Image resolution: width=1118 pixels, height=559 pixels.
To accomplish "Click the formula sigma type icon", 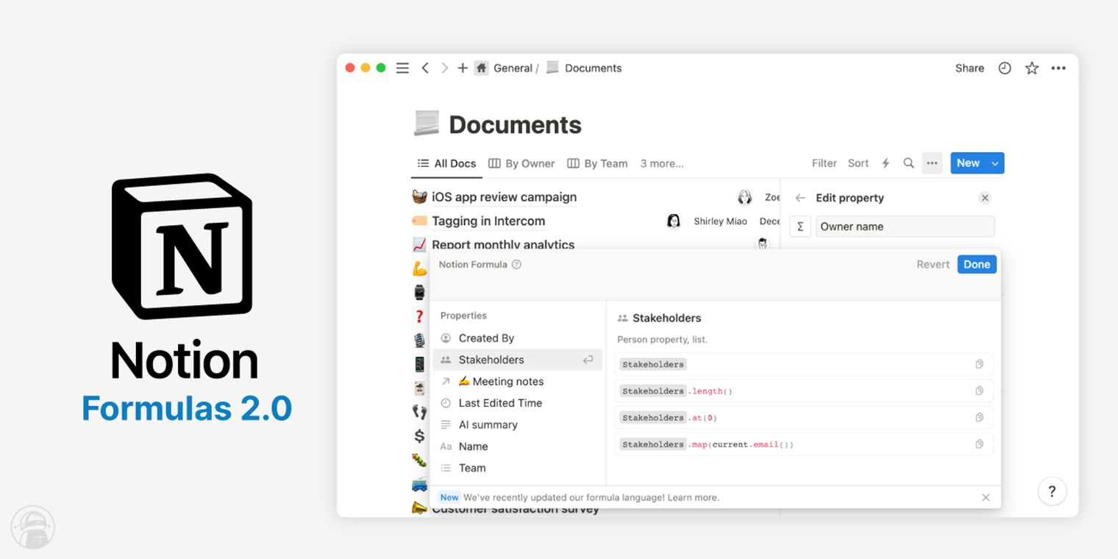I will [800, 227].
